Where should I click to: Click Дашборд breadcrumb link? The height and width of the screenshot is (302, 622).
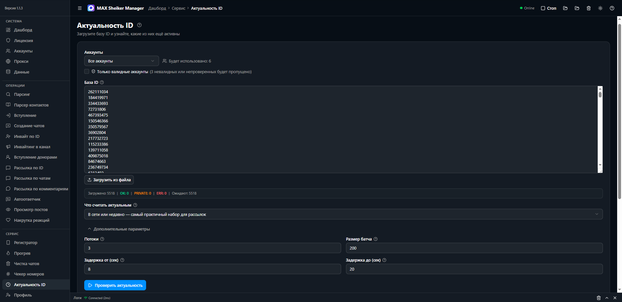coord(157,8)
